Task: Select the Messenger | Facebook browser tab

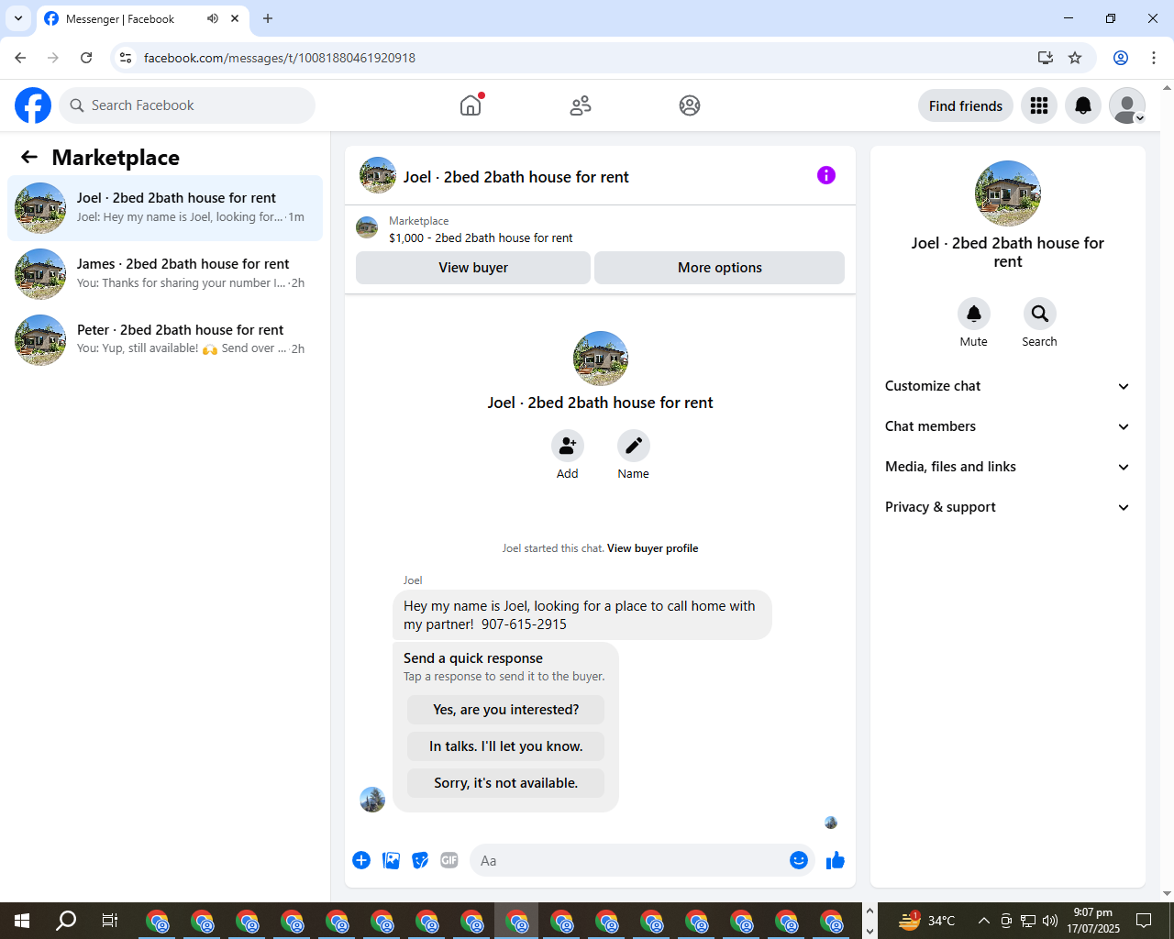Action: [142, 19]
